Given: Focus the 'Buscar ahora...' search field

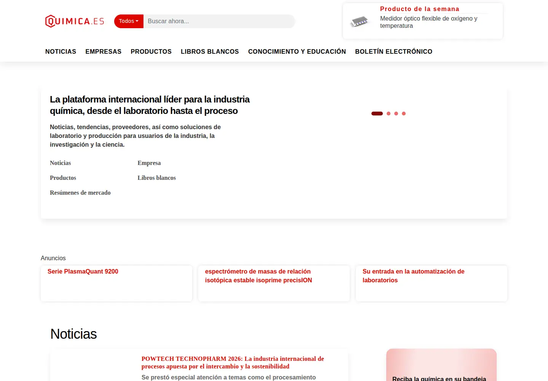Looking at the screenshot, I should [x=219, y=21].
